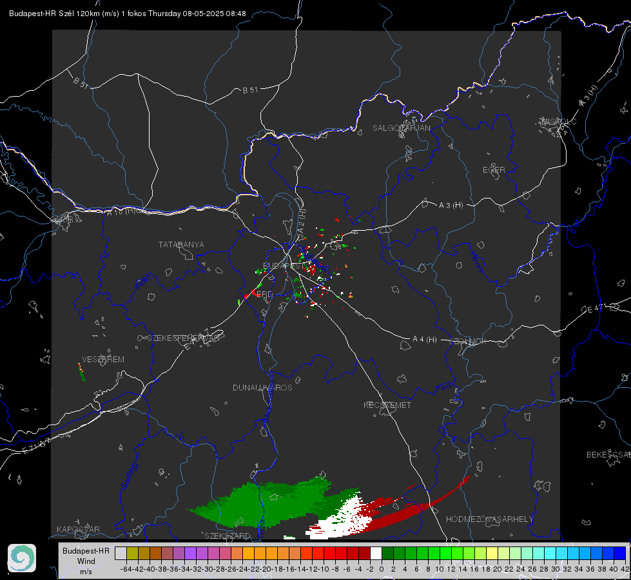Pick the light gray first legend swatch
The height and width of the screenshot is (580, 631).
[x=121, y=553]
